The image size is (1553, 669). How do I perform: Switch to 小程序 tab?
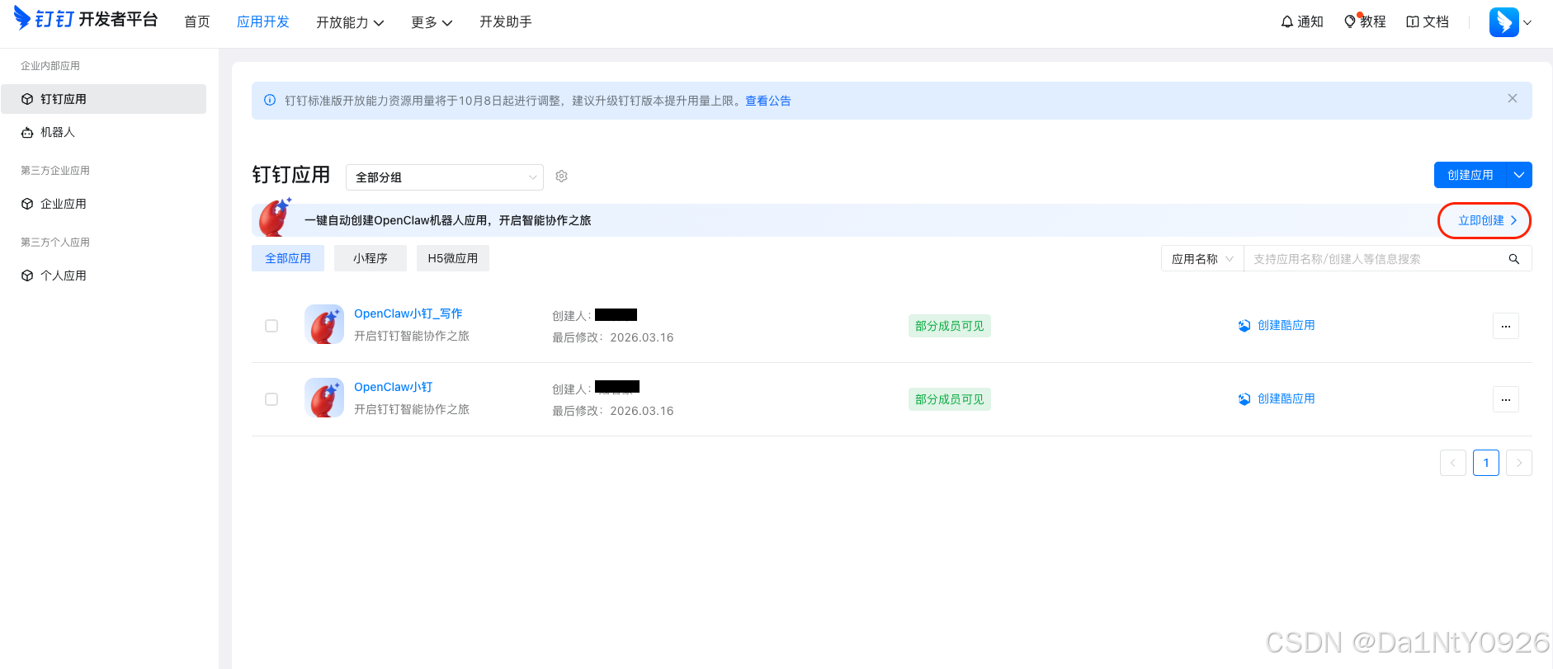pyautogui.click(x=371, y=258)
